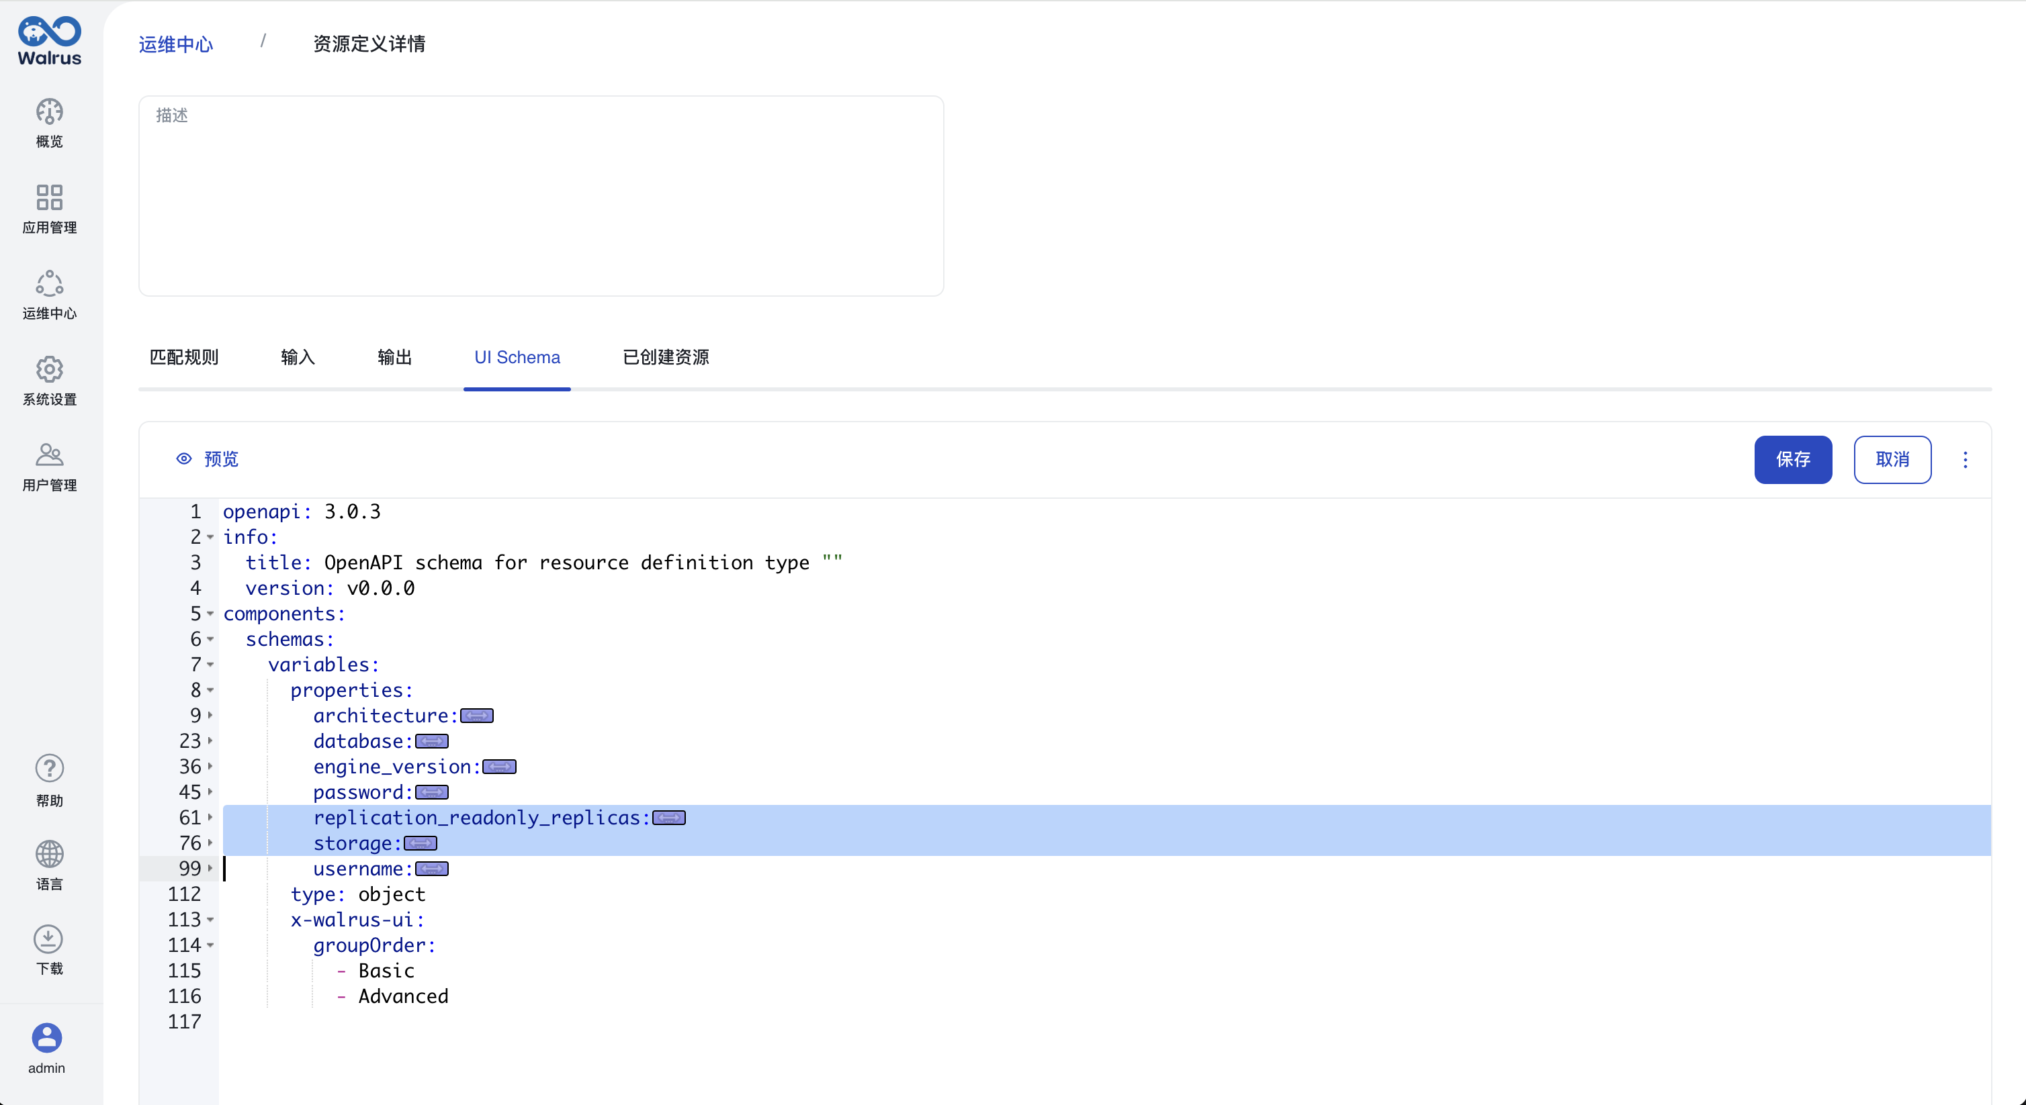Screen dimensions: 2026x1105
Task: Unfold the collapsed engine_version block marker
Action: pos(499,767)
